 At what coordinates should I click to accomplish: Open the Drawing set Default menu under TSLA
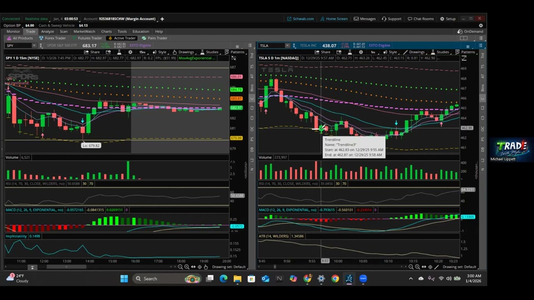(459, 267)
